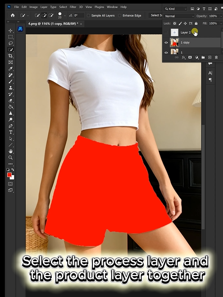This screenshot has height=297, width=223.
Task: Select the Eyedropper tool
Action: pyautogui.click(x=10, y=69)
